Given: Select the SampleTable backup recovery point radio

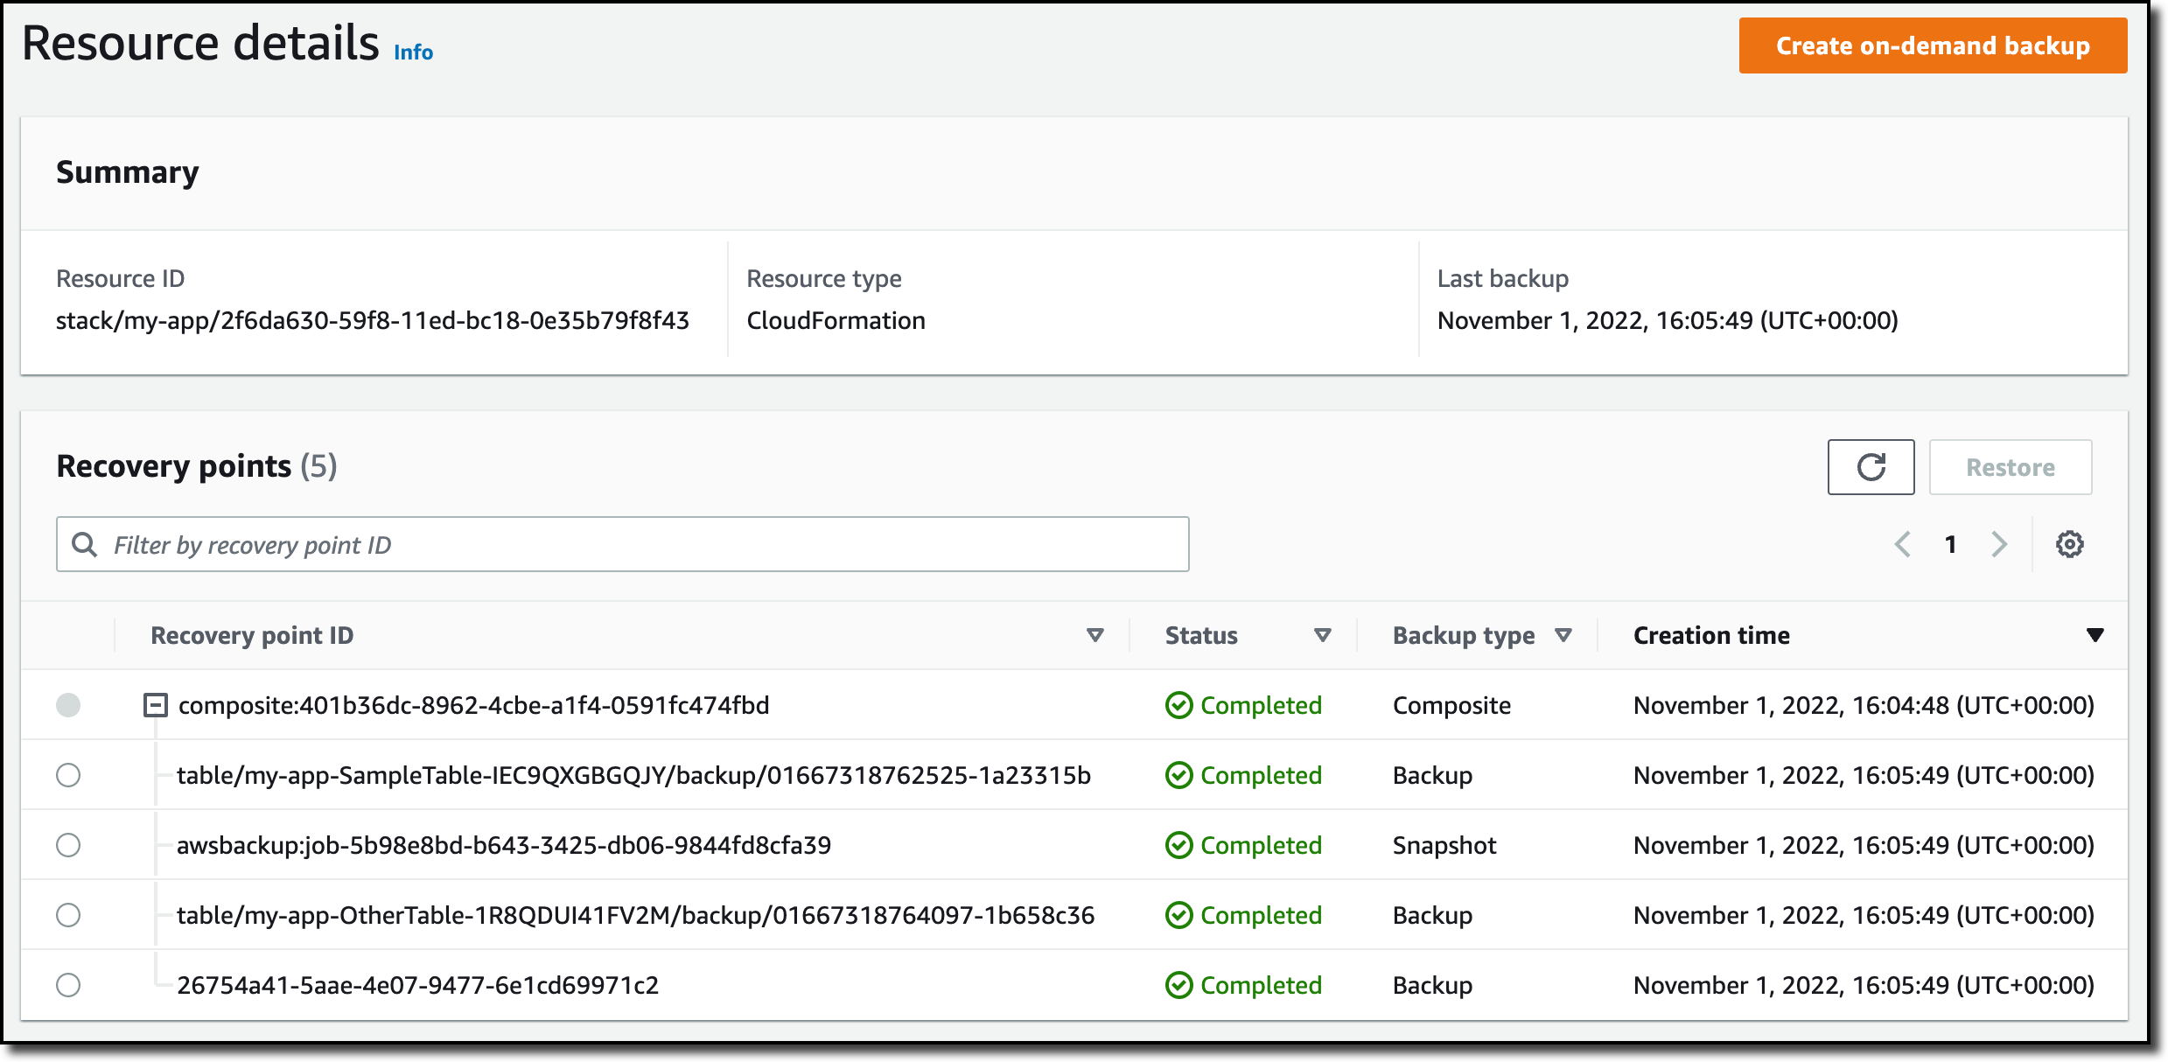Looking at the screenshot, I should tap(68, 775).
